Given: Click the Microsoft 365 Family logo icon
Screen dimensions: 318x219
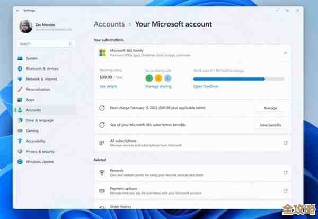Looking at the screenshot, I should click(x=102, y=53).
